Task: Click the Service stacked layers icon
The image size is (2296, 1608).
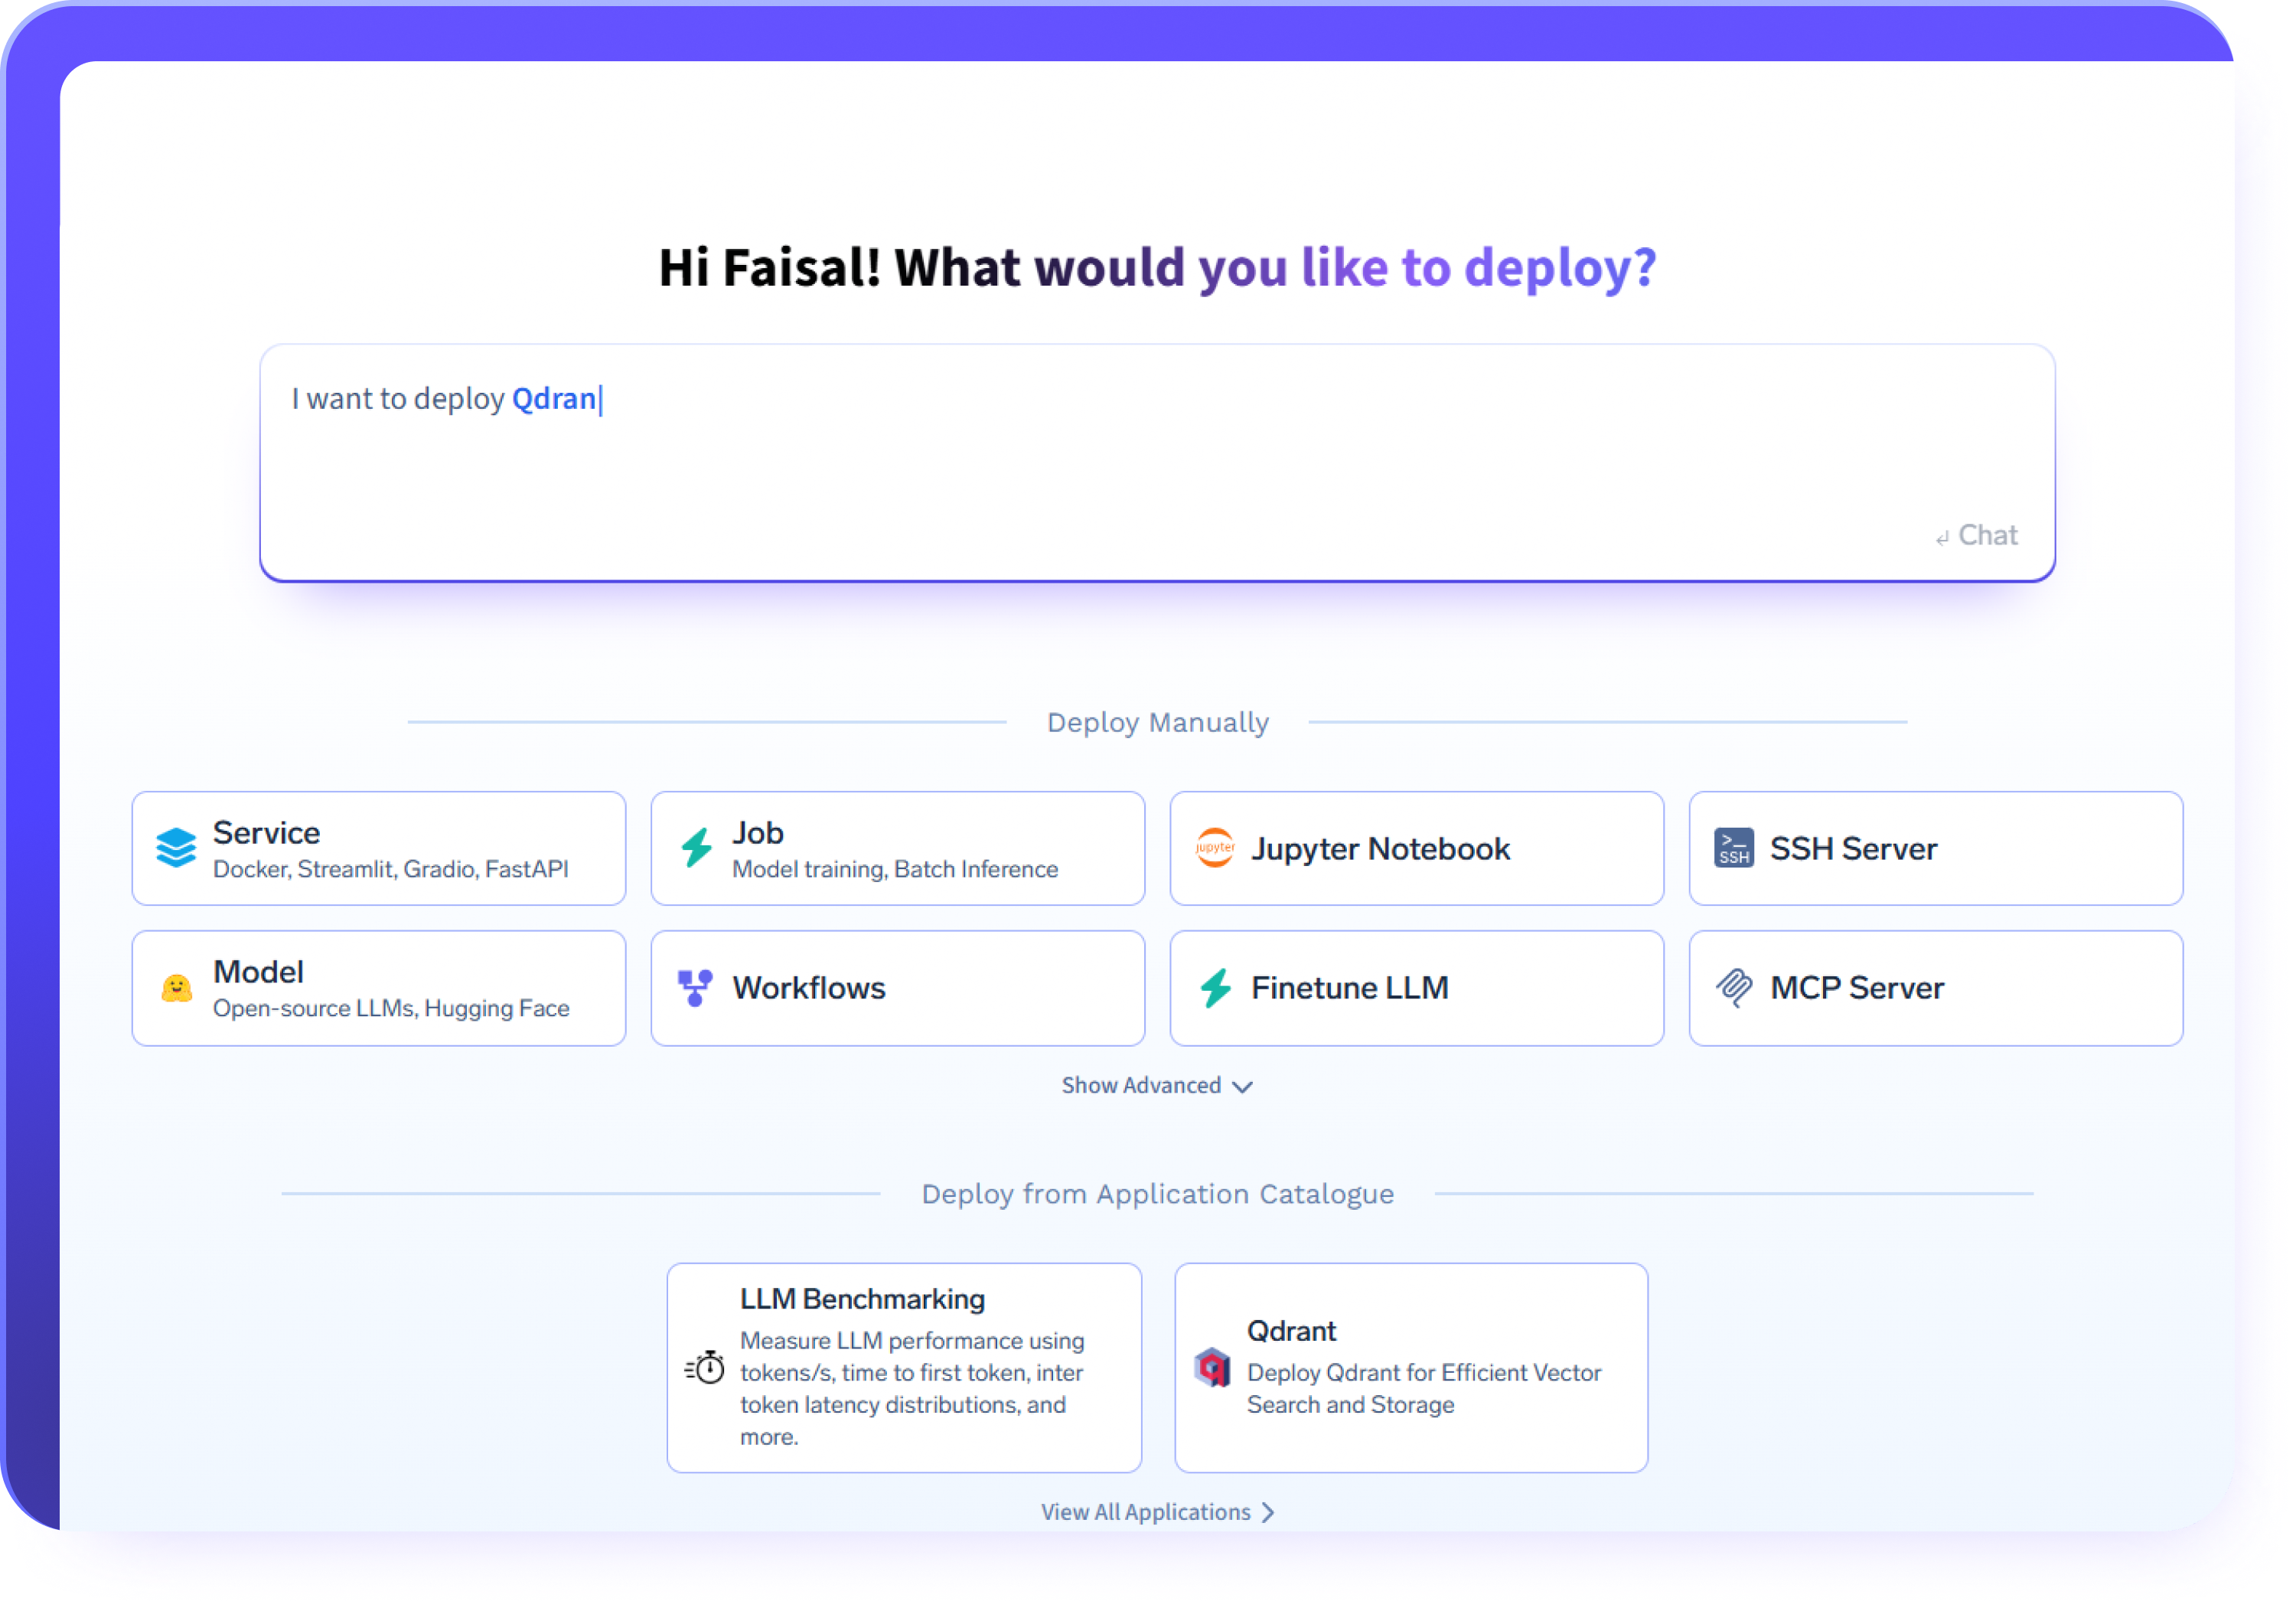Action: tap(176, 848)
